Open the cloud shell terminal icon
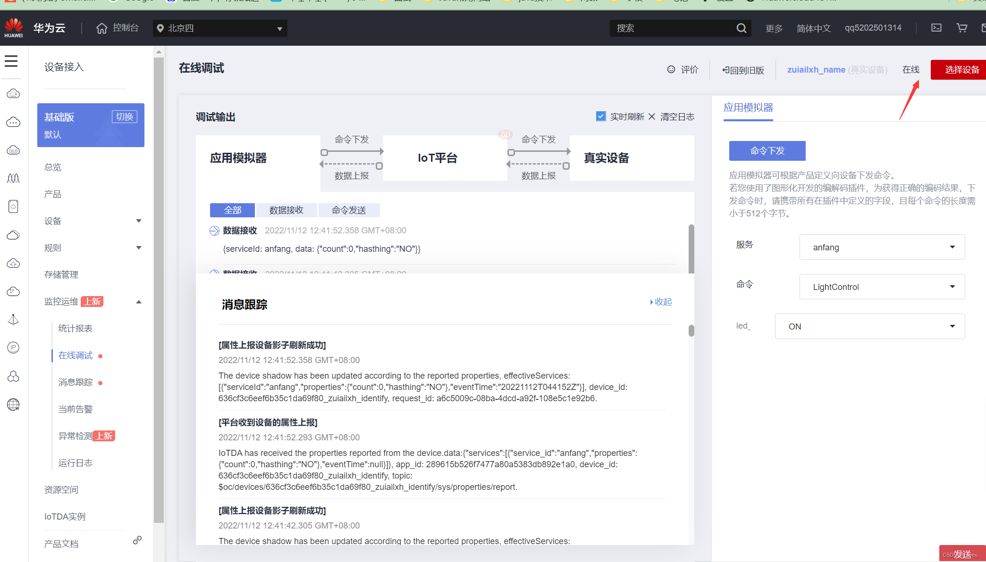Viewport: 986px width, 562px height. pyautogui.click(x=936, y=28)
